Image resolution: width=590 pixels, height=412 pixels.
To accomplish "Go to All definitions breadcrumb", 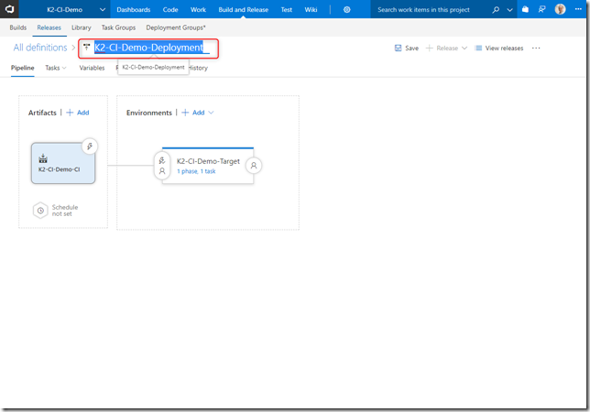I will (x=40, y=48).
